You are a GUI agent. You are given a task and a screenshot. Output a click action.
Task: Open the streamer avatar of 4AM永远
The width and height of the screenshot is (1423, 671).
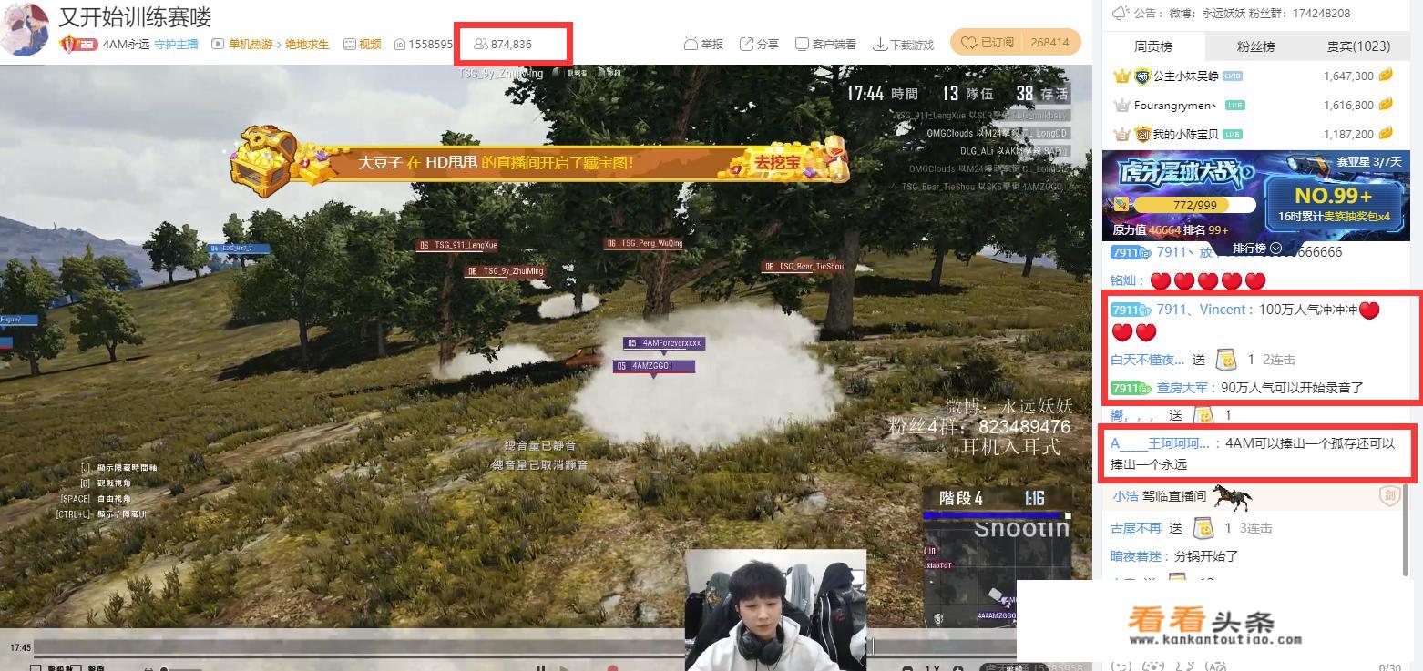[24, 27]
